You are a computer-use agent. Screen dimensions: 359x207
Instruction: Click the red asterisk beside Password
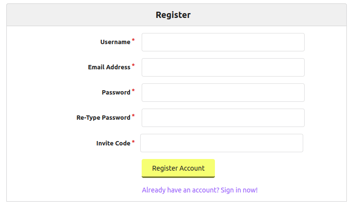(x=133, y=91)
